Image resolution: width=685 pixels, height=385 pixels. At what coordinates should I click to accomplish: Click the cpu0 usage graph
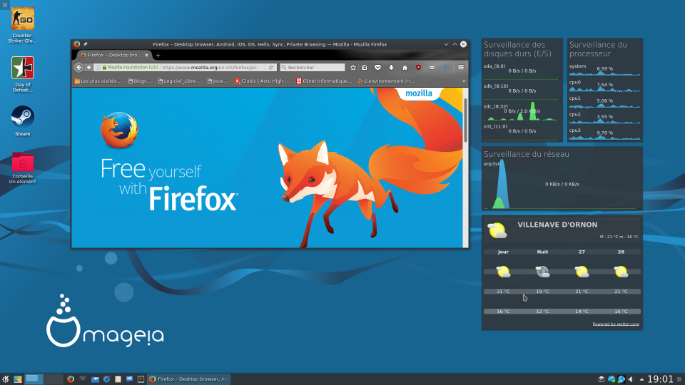(x=604, y=86)
